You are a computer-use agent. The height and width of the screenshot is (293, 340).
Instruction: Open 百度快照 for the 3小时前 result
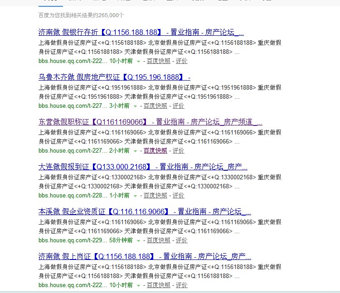155,106
